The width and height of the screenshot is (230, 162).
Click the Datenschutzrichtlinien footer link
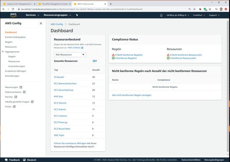tap(191, 160)
